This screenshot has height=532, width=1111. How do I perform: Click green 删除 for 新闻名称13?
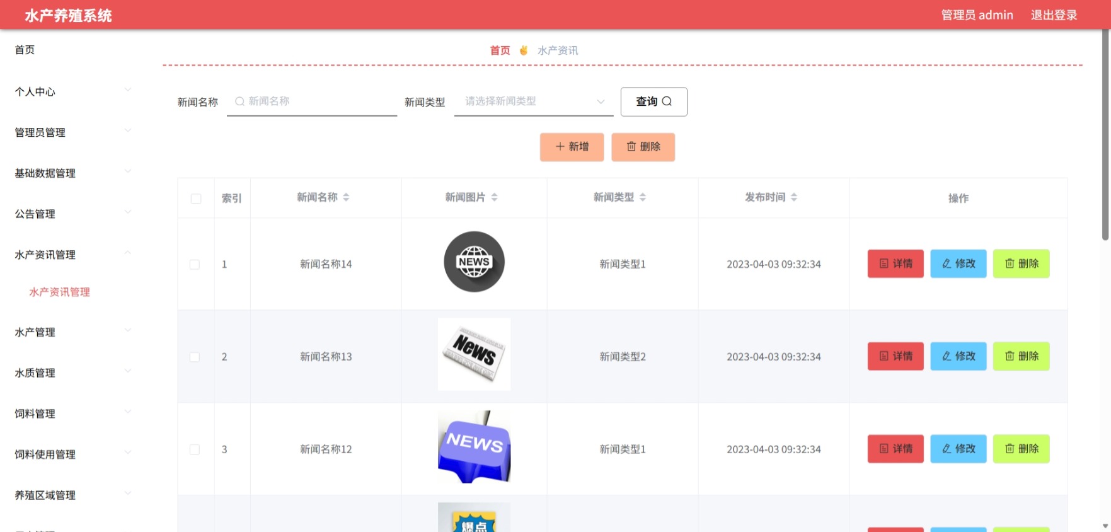[x=1022, y=356]
